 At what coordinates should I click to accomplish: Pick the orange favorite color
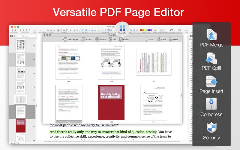(x=143, y=30)
